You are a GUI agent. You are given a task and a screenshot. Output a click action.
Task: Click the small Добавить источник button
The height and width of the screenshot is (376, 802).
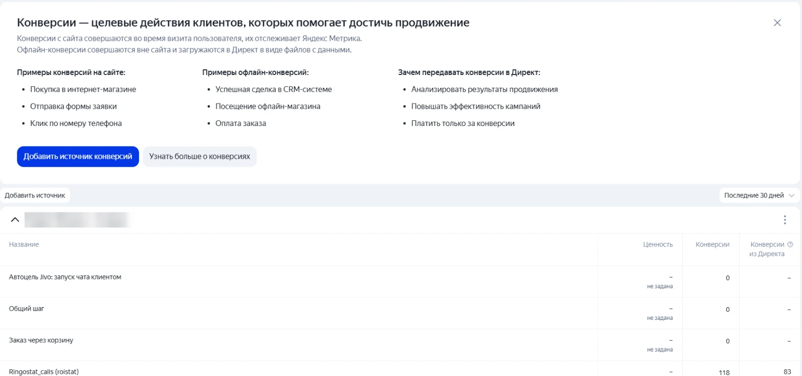click(x=35, y=195)
